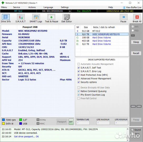
Task: Click the blue 7200 rpm color square
Action: point(3,120)
